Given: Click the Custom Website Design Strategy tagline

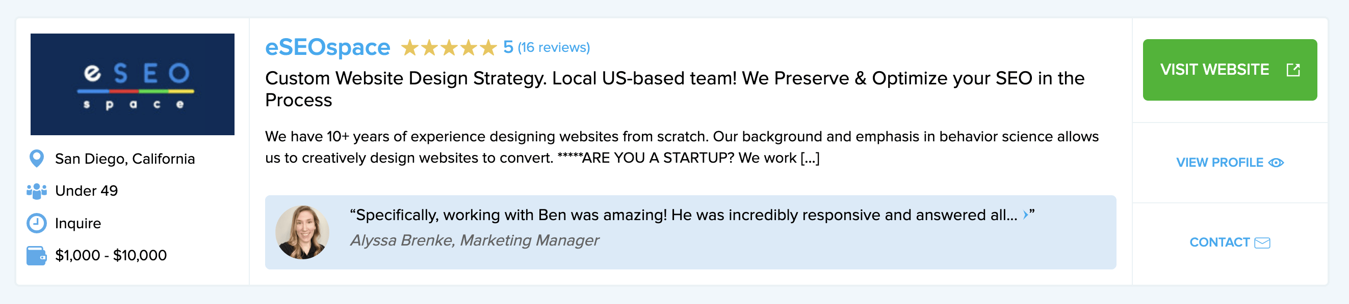Looking at the screenshot, I should click(674, 89).
